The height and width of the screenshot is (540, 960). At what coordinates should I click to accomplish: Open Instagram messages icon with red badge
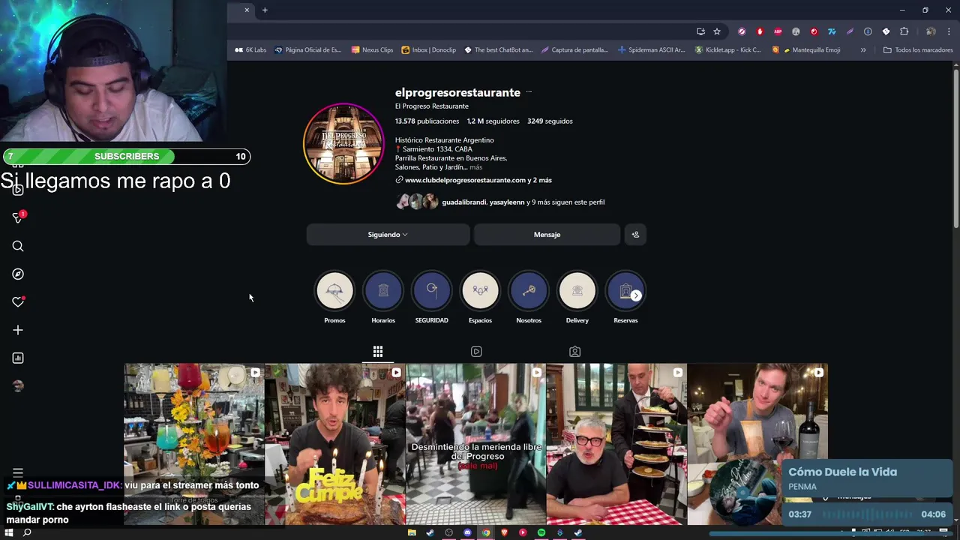point(18,217)
